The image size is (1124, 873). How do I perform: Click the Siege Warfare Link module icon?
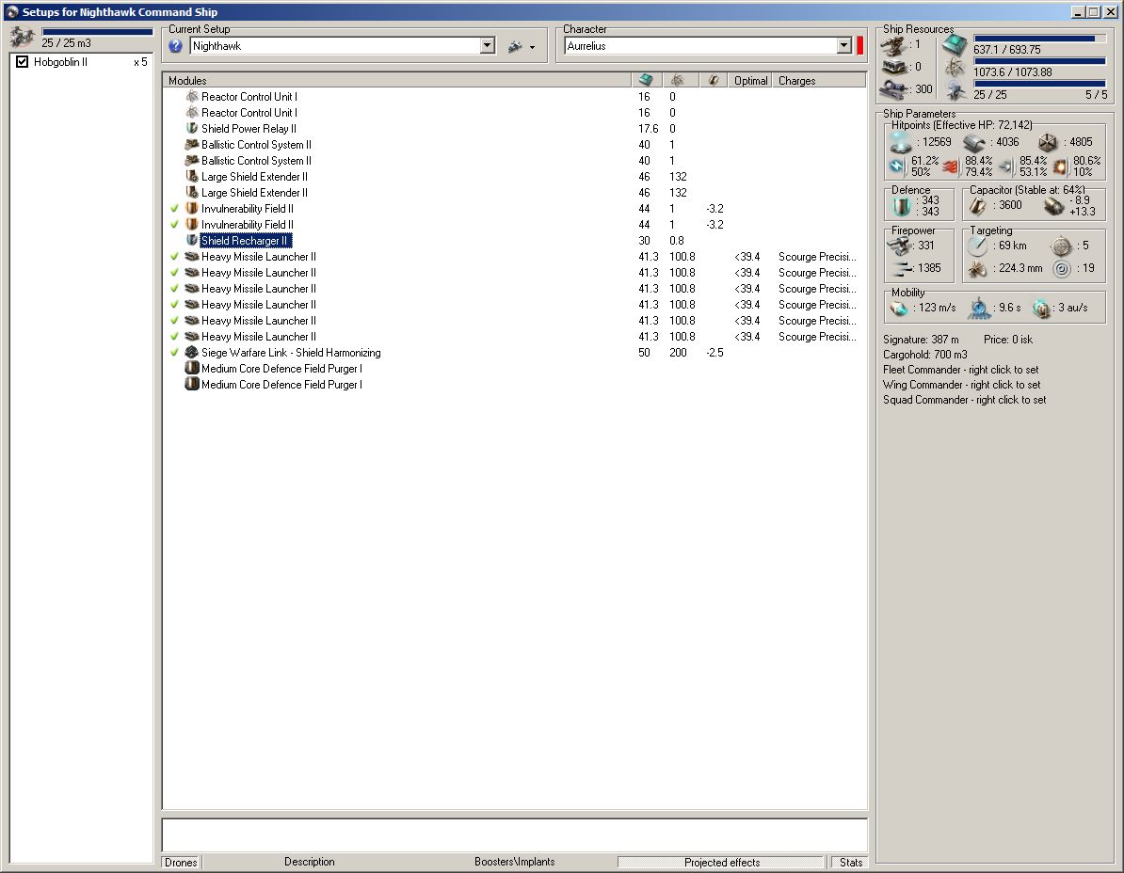(192, 353)
